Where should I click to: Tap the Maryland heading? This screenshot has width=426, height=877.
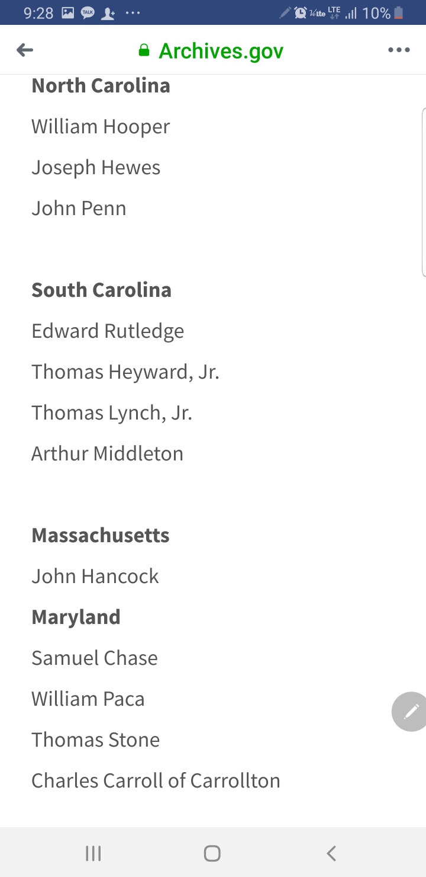(76, 617)
